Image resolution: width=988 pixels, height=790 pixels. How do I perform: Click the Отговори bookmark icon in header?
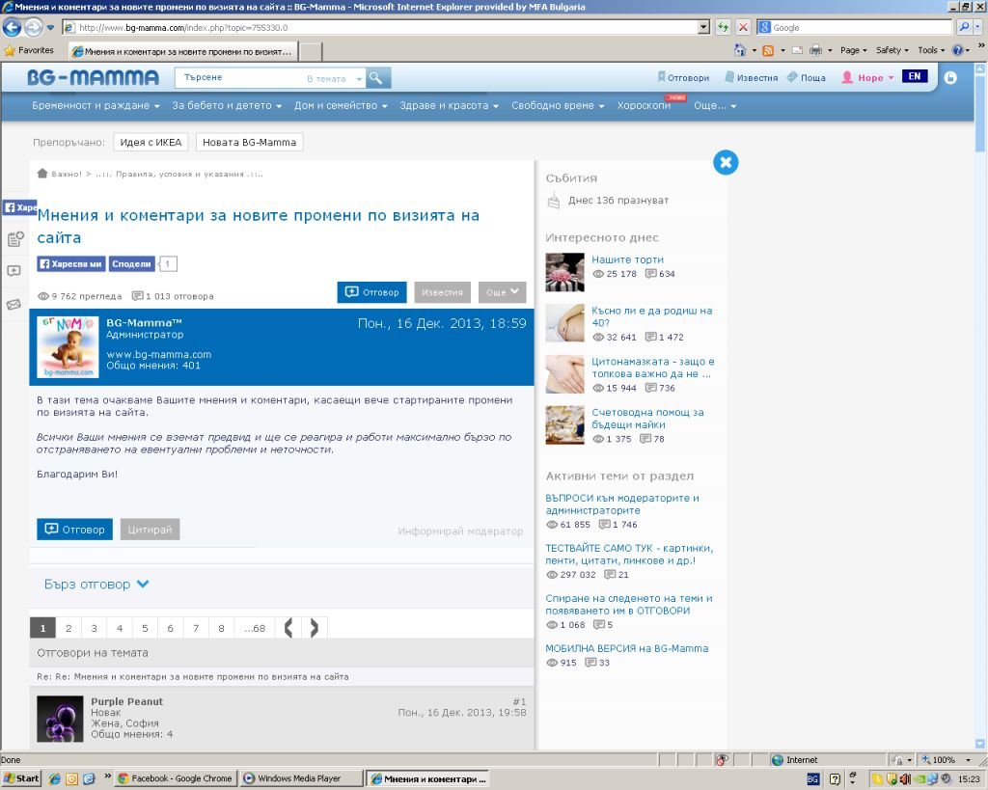click(661, 77)
